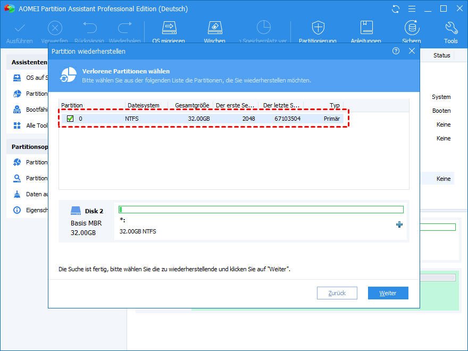Open the Tools wrench icon

(x=451, y=28)
